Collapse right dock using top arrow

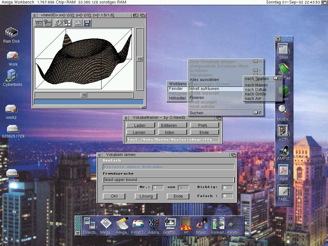(x=278, y=39)
